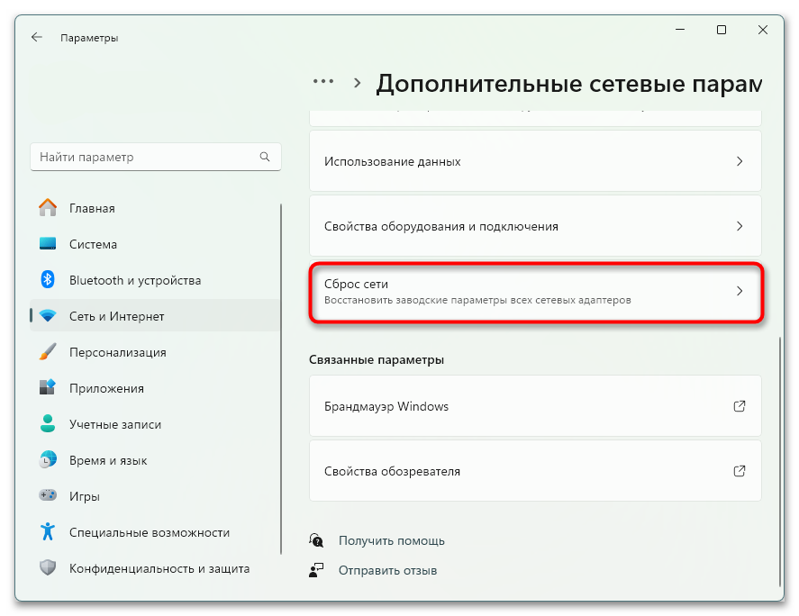
Task: Click the Игры gamepad icon
Action: (x=48, y=495)
